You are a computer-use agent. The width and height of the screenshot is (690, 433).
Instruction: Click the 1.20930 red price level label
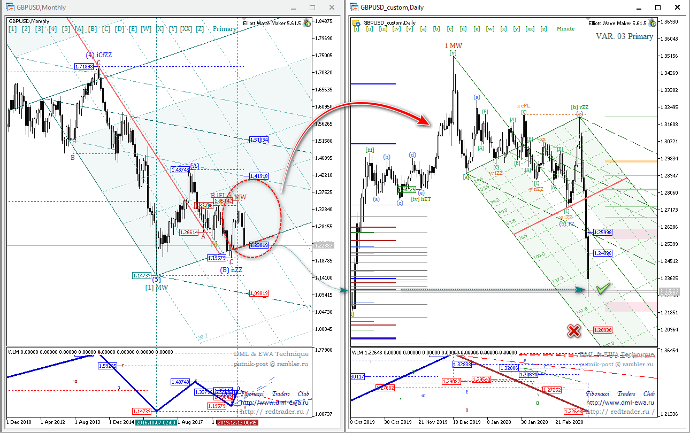603,330
